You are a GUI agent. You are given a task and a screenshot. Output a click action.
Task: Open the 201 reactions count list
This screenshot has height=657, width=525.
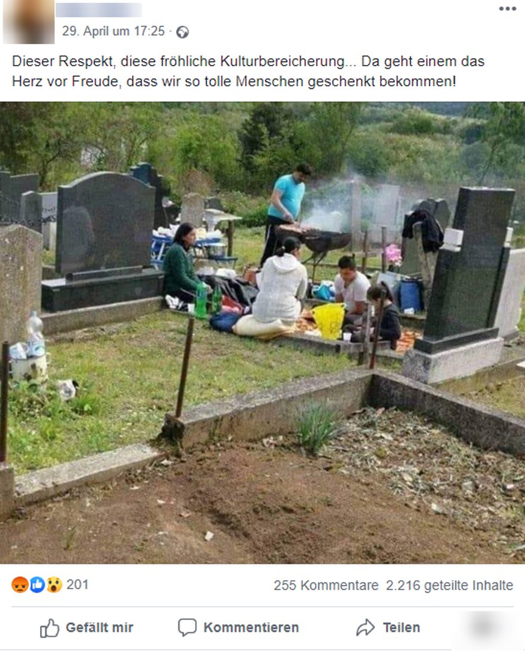coord(77,584)
